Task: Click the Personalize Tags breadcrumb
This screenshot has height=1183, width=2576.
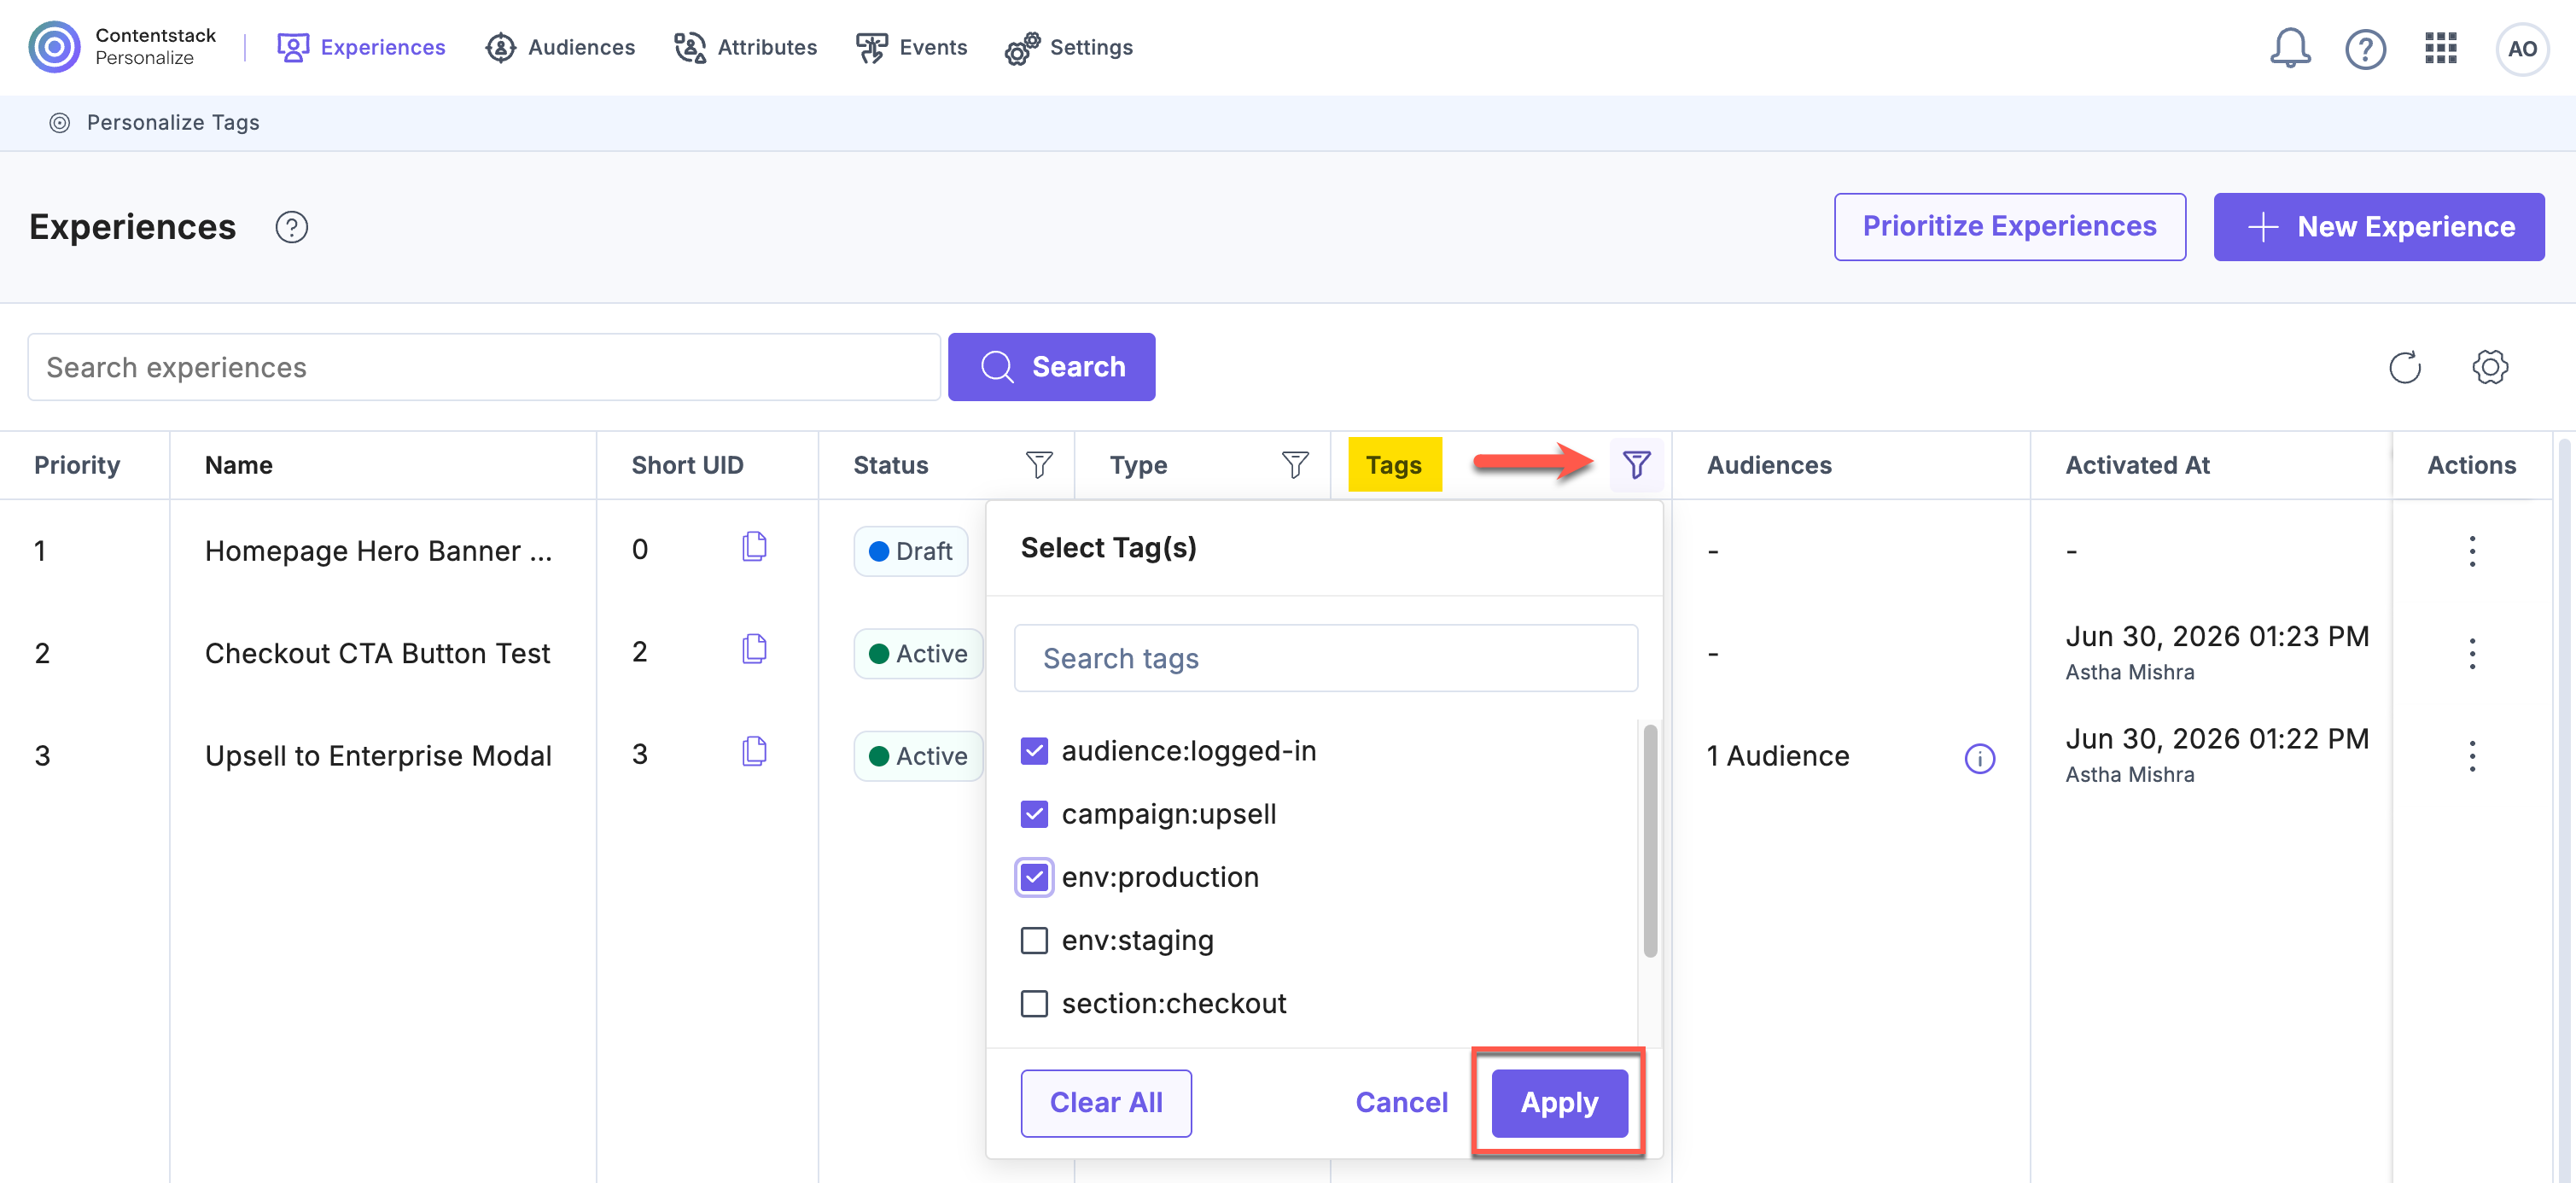Action: (x=173, y=122)
